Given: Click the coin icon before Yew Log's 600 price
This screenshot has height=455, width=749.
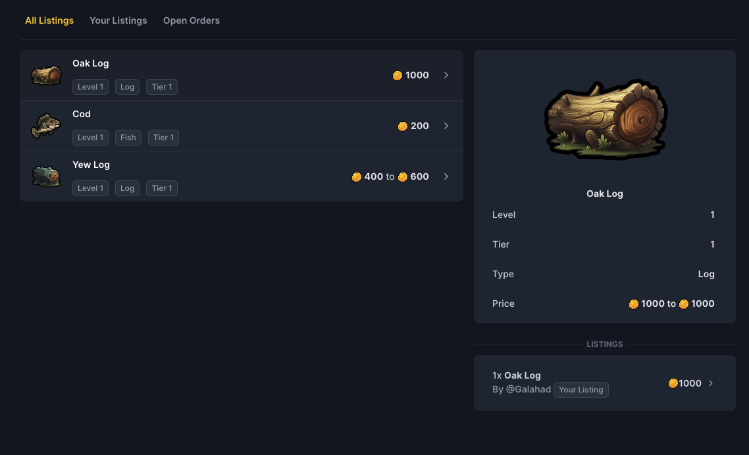Looking at the screenshot, I should point(403,176).
